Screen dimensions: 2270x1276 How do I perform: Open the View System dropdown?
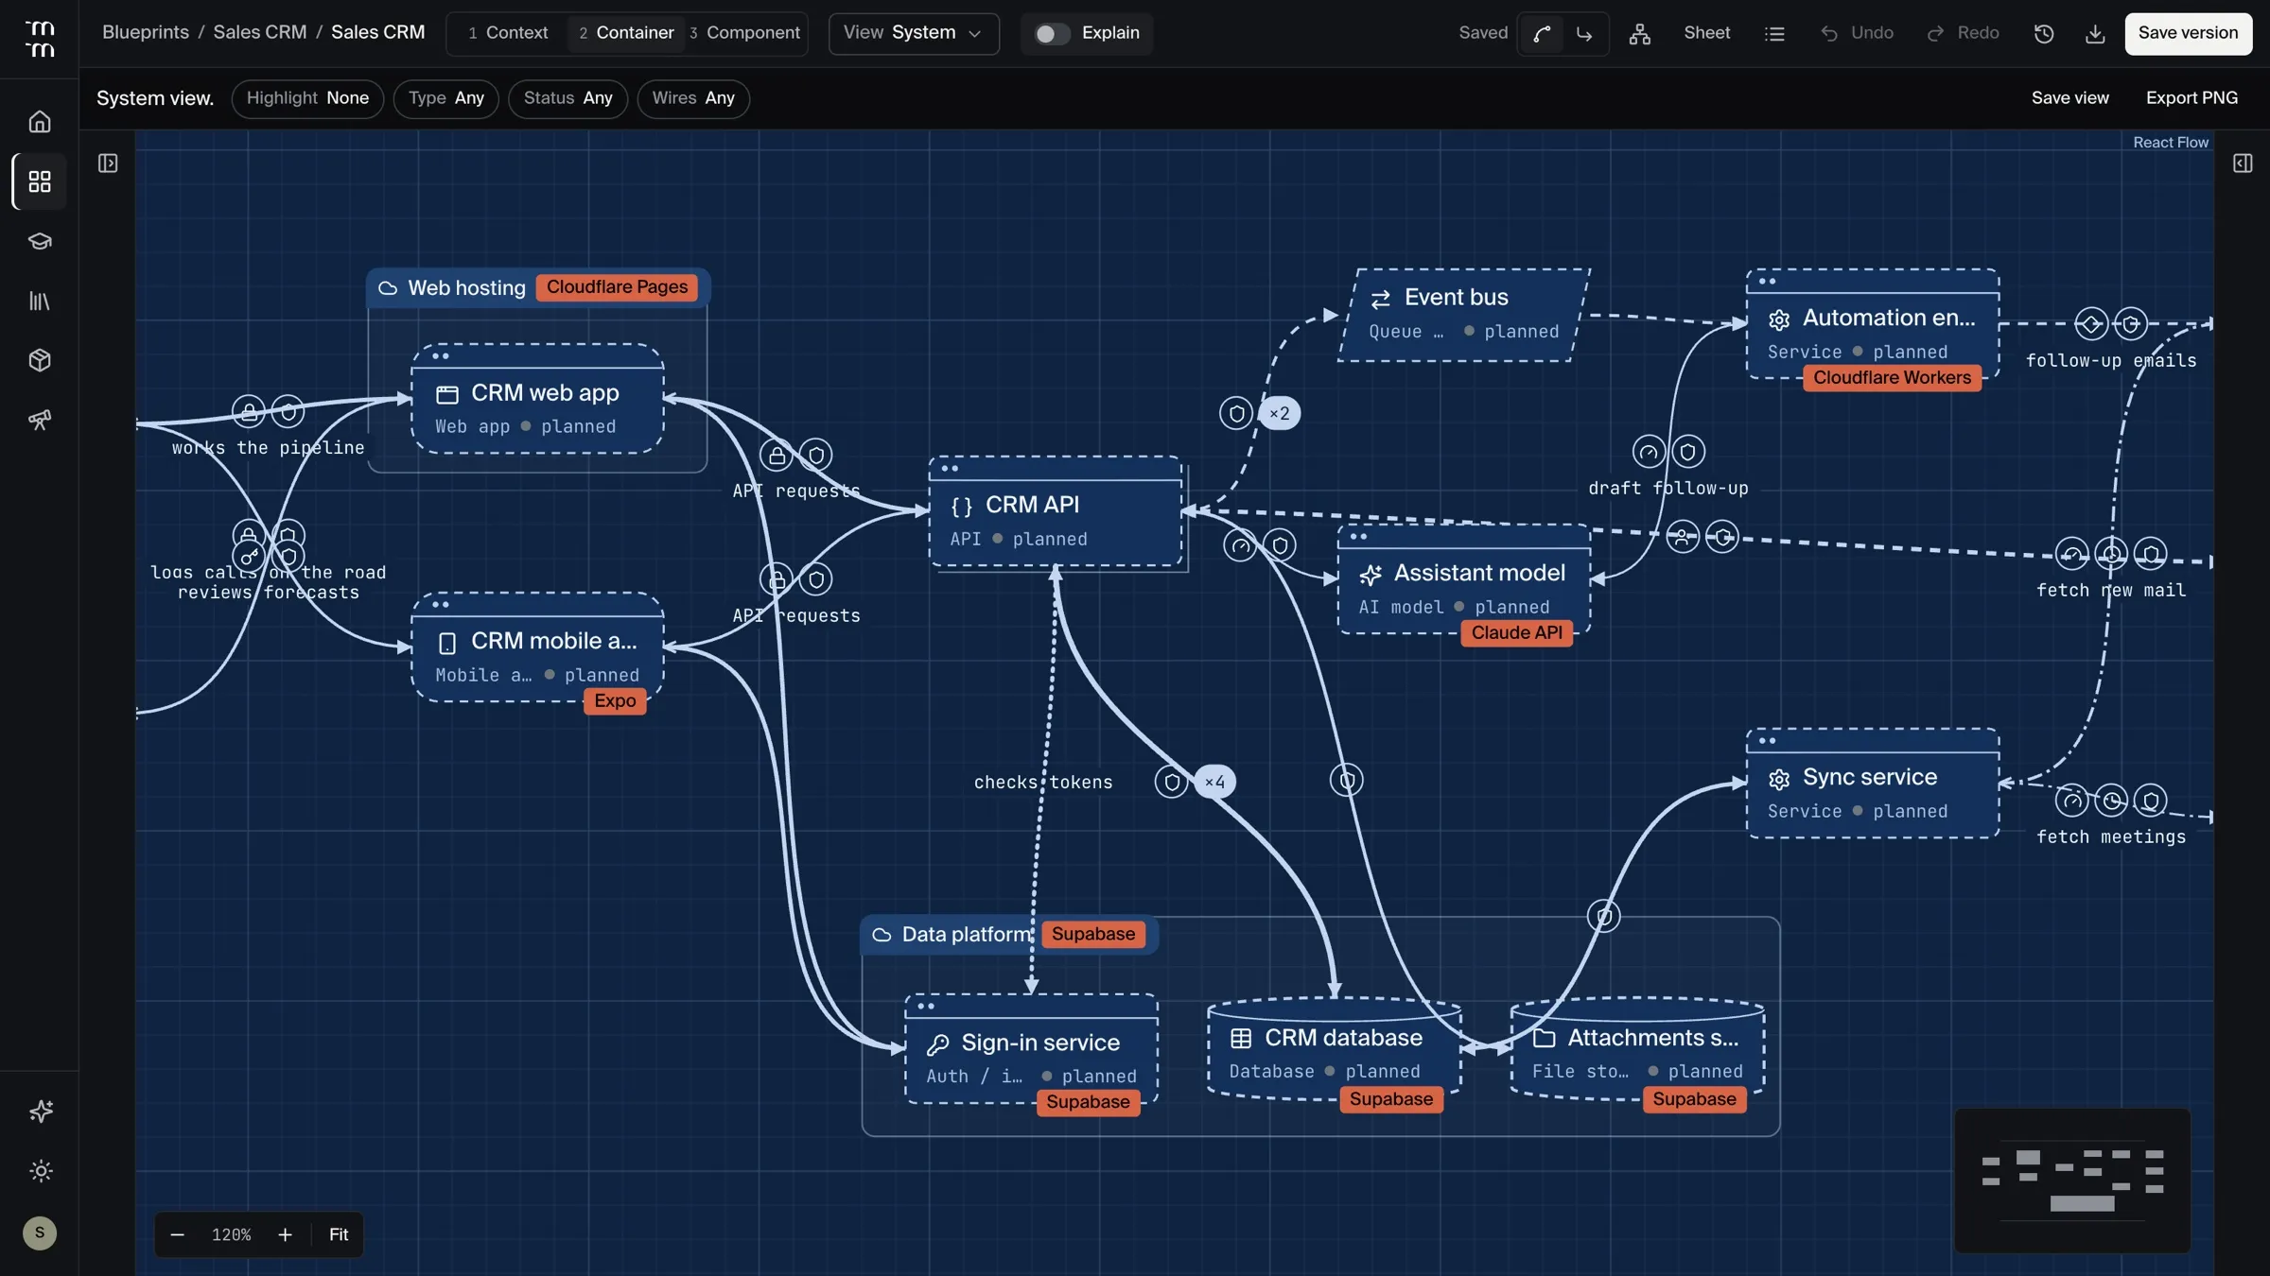click(x=914, y=34)
